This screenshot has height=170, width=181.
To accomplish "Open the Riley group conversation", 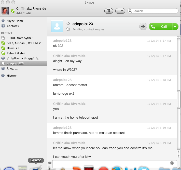I will coord(24,68).
